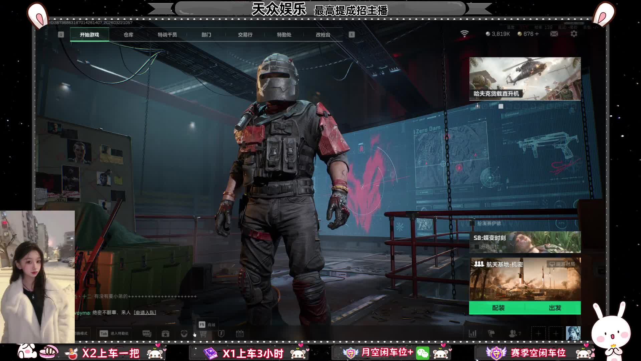Click the lightning shield icon
Image resolution: width=641 pixels, height=361 pixels.
coord(221,334)
